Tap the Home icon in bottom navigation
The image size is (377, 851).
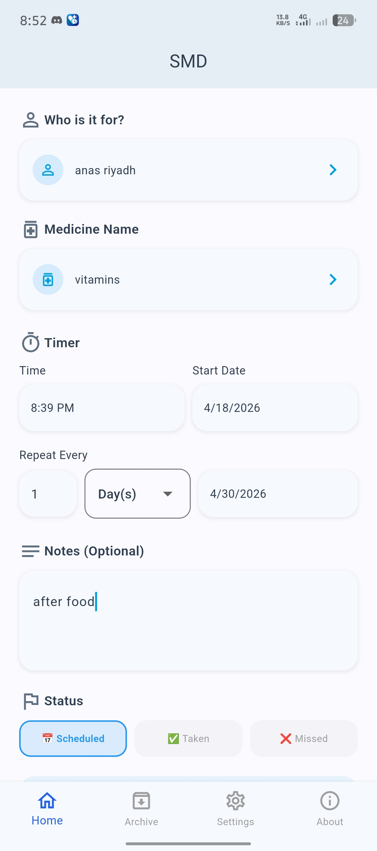coord(47,801)
